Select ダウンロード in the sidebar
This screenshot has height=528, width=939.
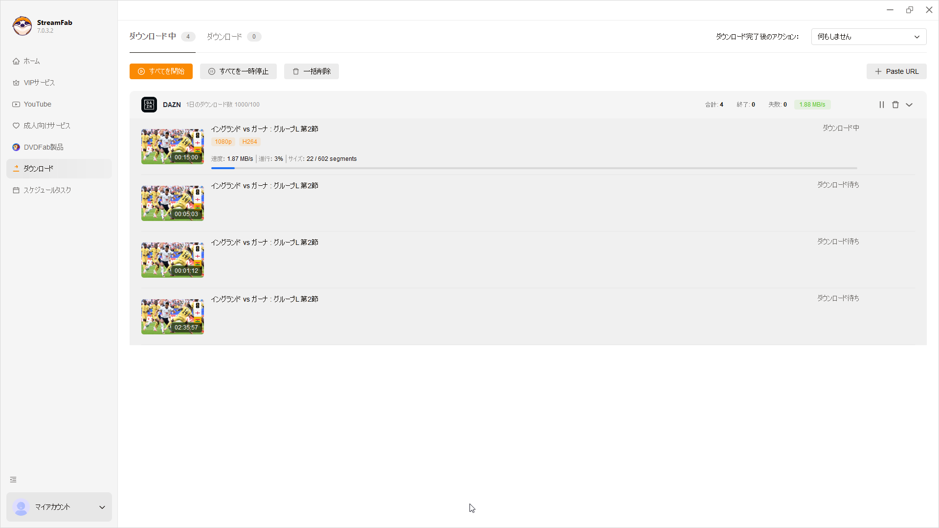point(59,169)
